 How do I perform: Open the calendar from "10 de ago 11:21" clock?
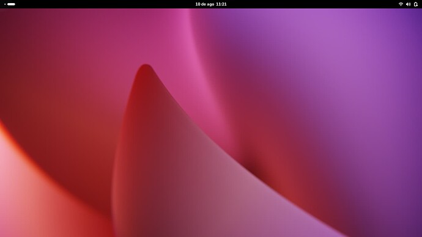211,4
